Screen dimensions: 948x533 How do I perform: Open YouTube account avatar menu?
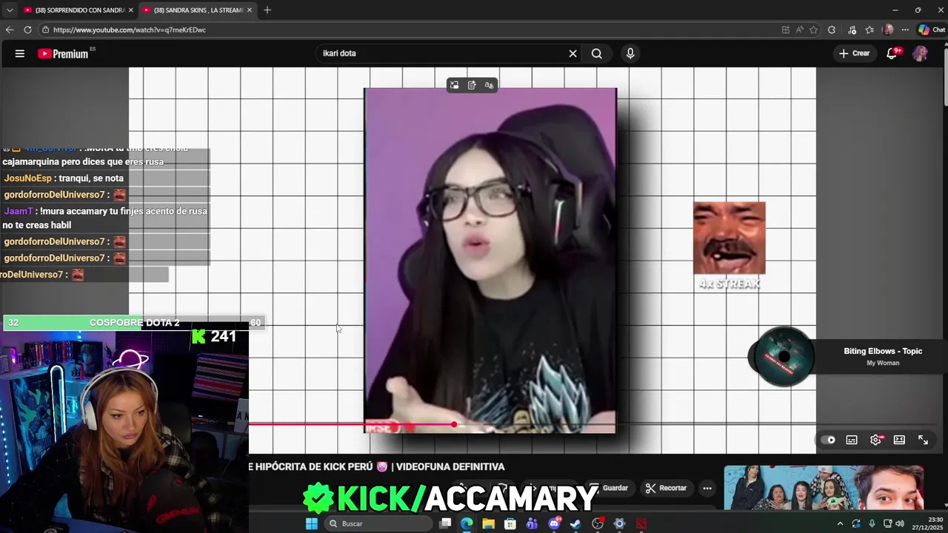920,53
